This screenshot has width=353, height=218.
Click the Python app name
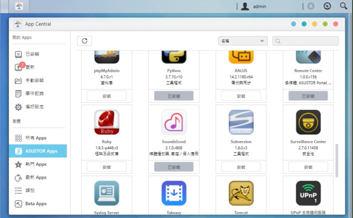pos(174,71)
